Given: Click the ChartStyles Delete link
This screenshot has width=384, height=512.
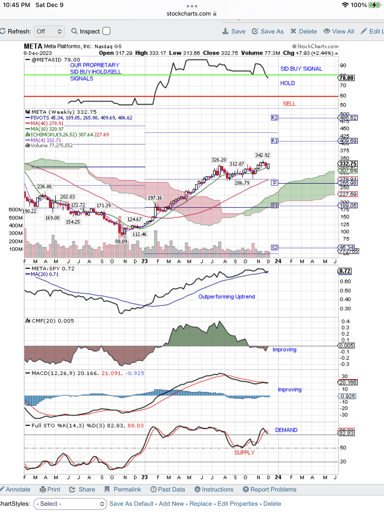Looking at the screenshot, I should 272,503.
